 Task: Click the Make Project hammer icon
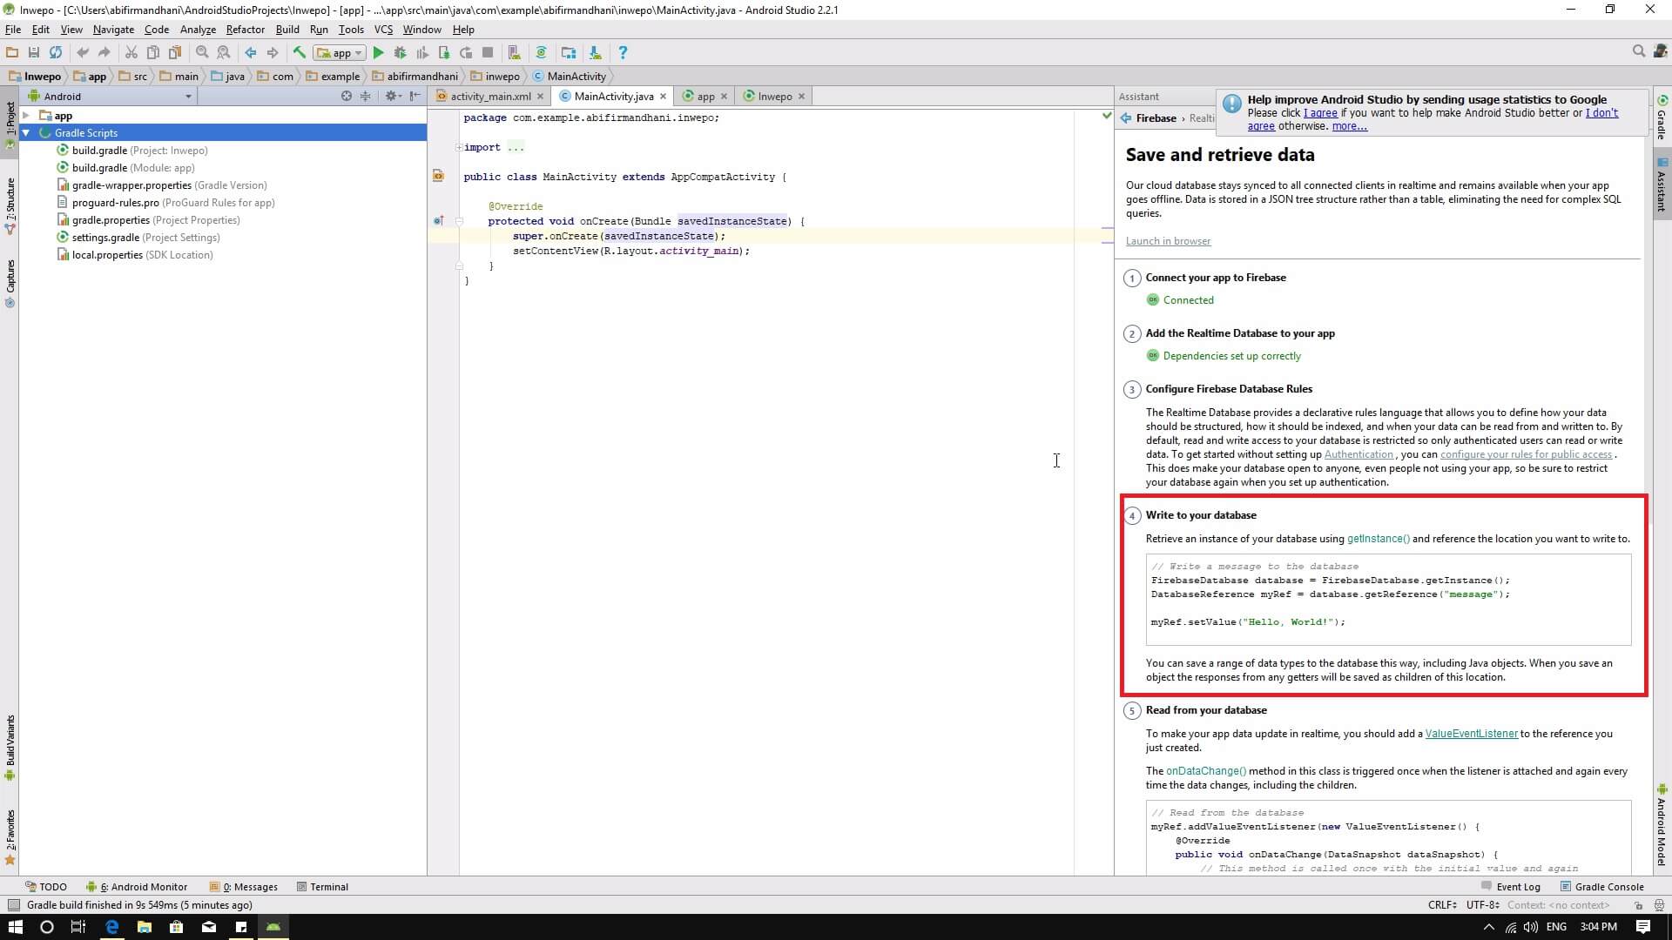pos(300,53)
